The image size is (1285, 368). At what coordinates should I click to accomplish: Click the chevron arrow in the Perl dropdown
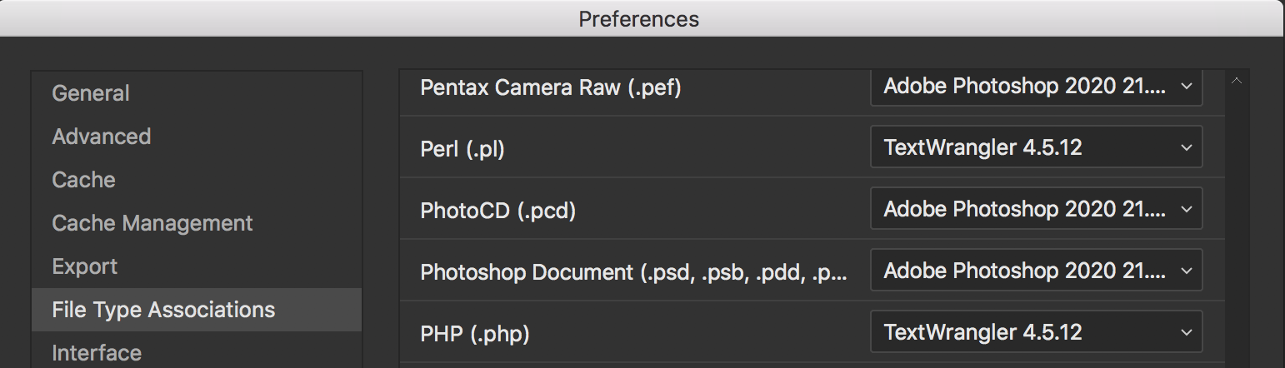click(x=1186, y=148)
